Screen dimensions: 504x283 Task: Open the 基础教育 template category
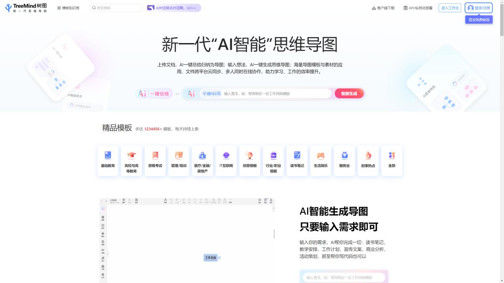pos(108,161)
